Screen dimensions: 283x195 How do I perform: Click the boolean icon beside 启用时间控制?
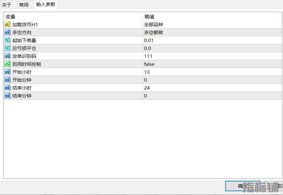(x=7, y=64)
